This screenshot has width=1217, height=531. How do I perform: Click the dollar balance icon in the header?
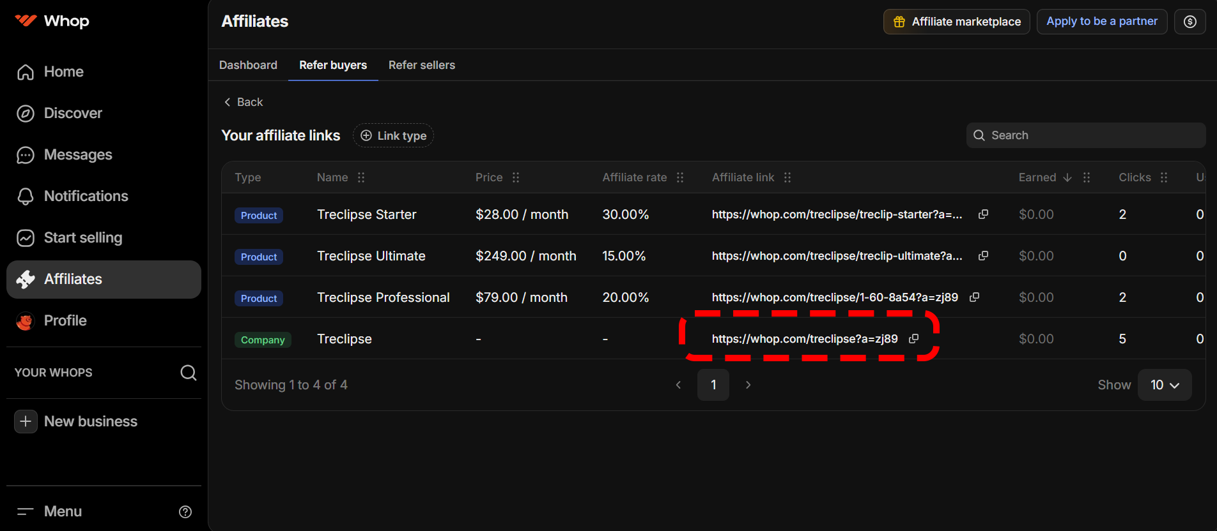1190,22
